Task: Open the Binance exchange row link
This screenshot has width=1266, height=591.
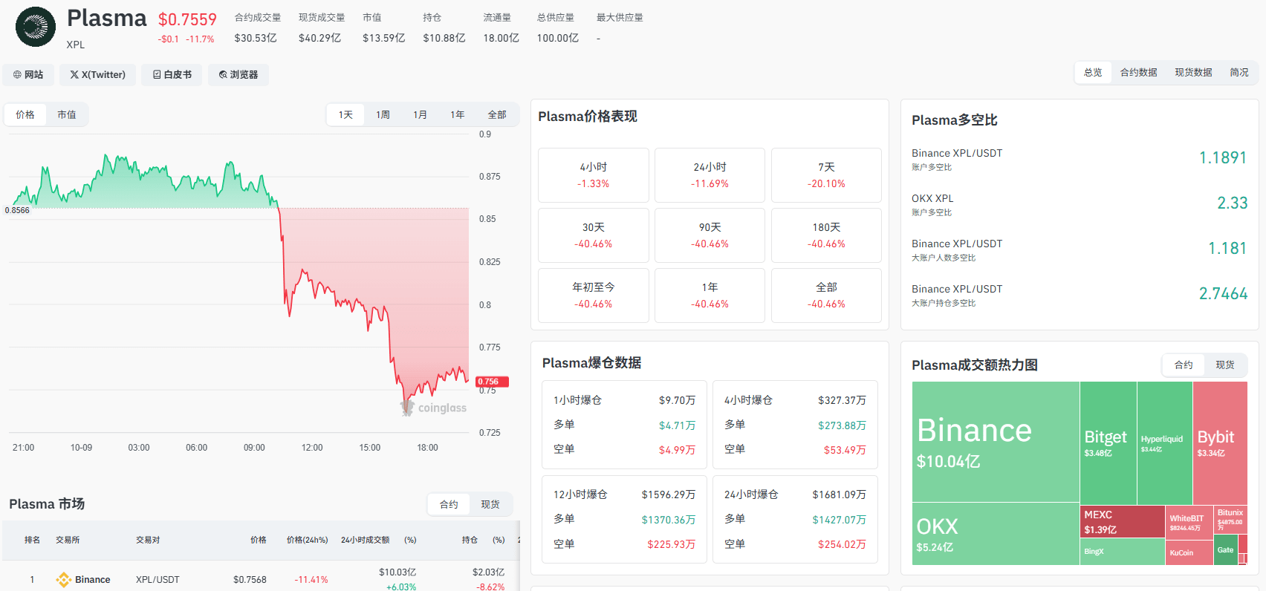Action: pyautogui.click(x=92, y=580)
